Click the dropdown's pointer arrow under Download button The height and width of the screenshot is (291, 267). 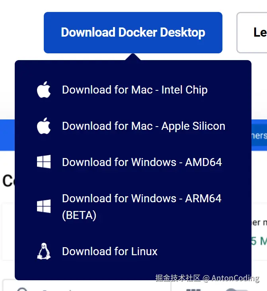[x=133, y=57]
